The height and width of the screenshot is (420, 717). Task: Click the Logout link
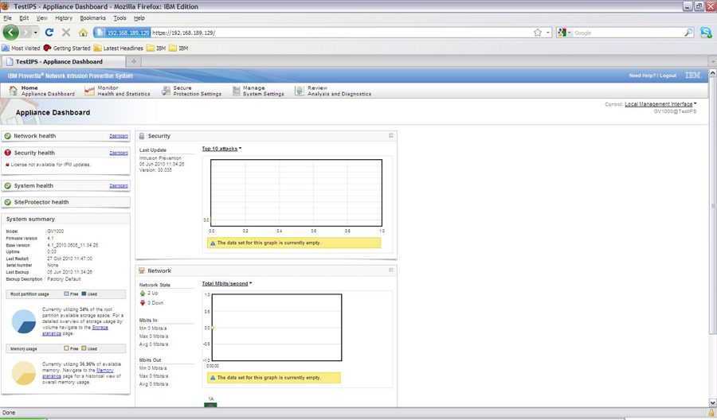(x=668, y=76)
